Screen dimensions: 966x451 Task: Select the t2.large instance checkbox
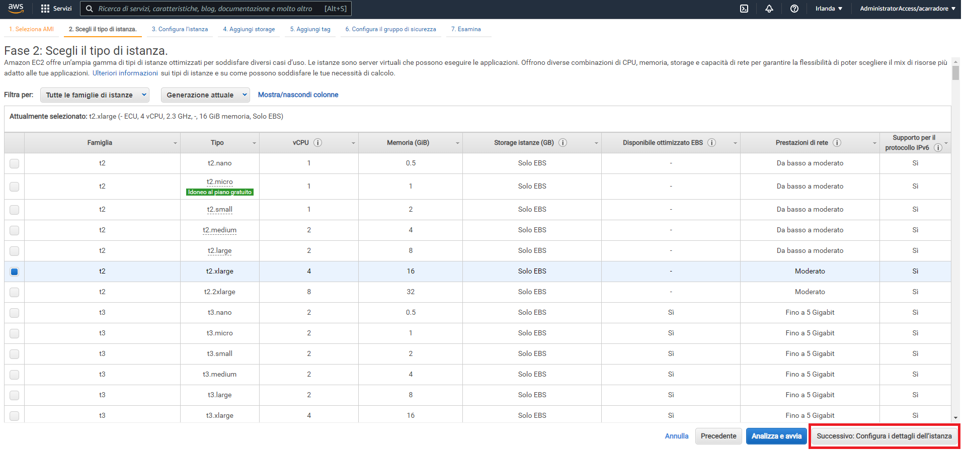pos(15,251)
